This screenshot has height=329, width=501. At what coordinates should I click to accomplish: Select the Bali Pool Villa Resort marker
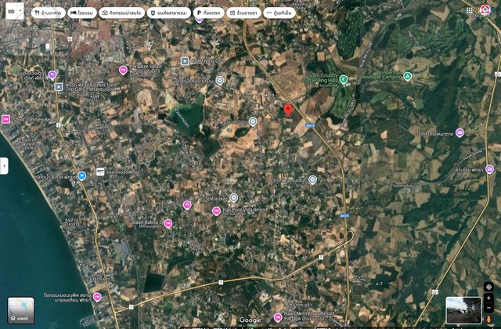216,211
